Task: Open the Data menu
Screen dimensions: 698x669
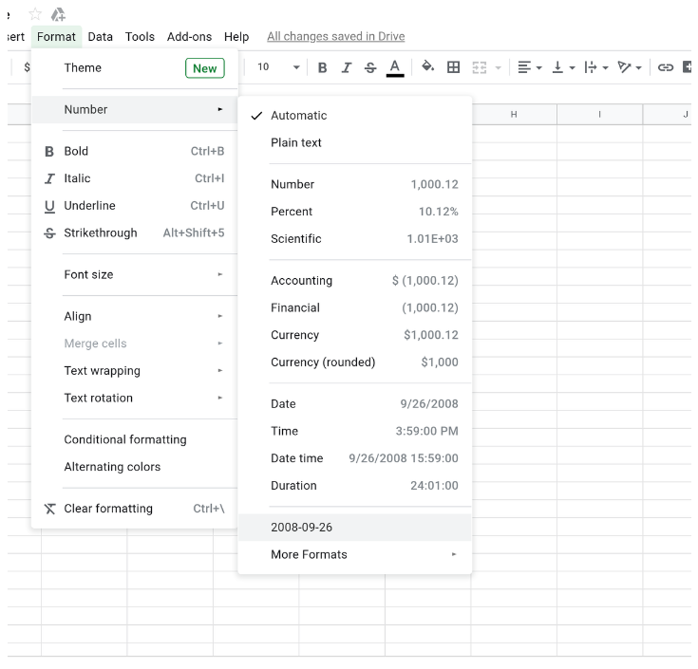Action: point(100,37)
